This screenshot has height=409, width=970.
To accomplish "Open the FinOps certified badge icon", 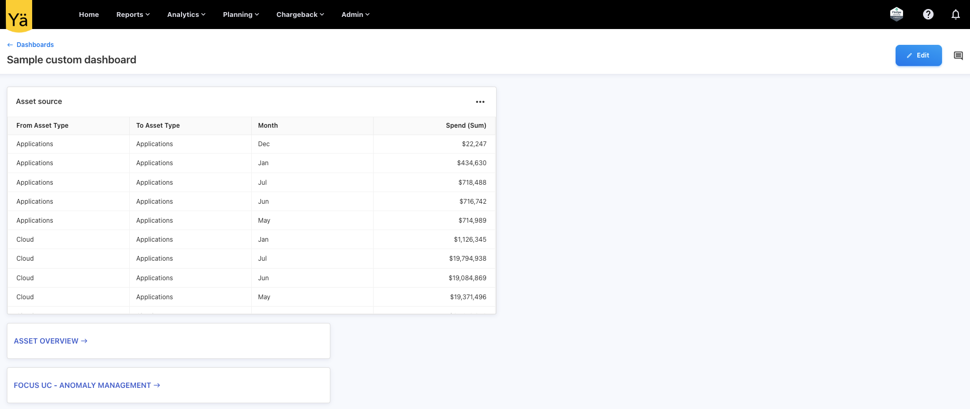I will (x=897, y=14).
